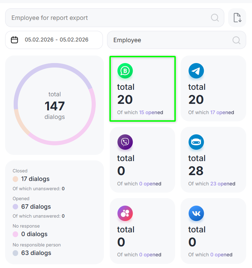
Task: Click search magnifier in report export field
Action: tap(215, 18)
